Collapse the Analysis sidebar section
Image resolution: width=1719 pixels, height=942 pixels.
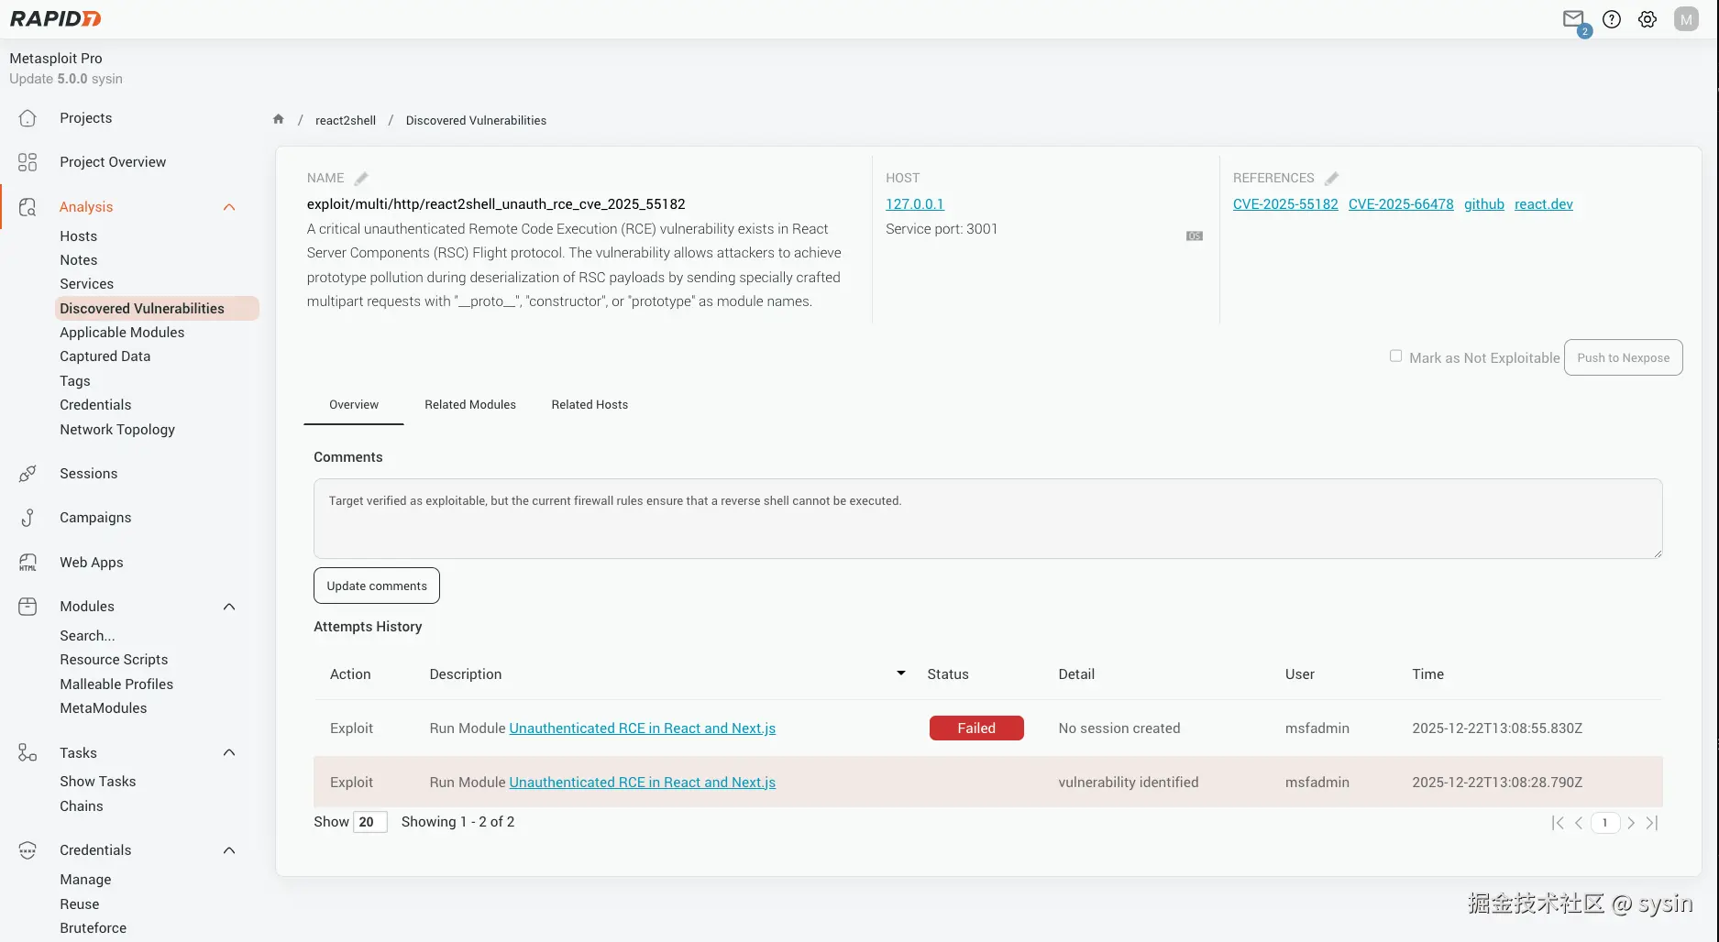pos(229,206)
